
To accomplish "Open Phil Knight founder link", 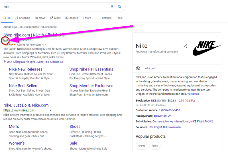I will (x=155, y=127).
